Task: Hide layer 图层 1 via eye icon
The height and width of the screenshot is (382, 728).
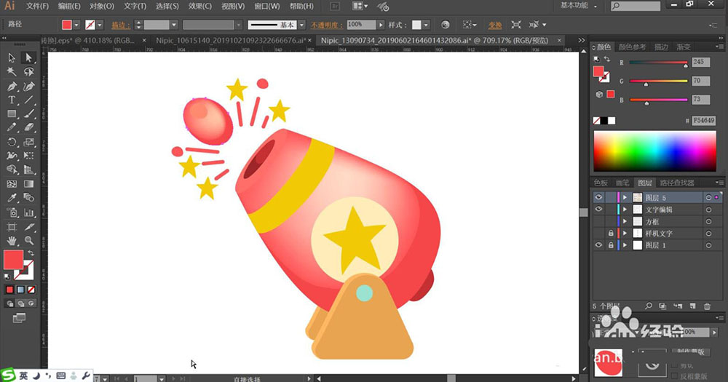Action: coord(598,245)
